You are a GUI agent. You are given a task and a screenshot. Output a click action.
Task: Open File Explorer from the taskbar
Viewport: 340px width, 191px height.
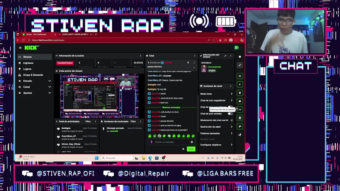(143, 158)
